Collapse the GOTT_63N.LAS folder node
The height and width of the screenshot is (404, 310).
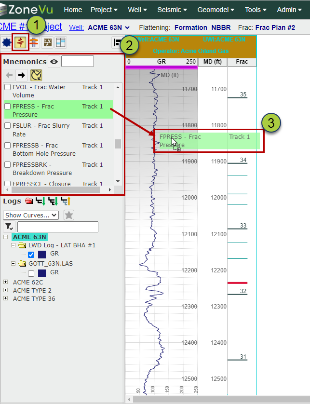(x=13, y=264)
